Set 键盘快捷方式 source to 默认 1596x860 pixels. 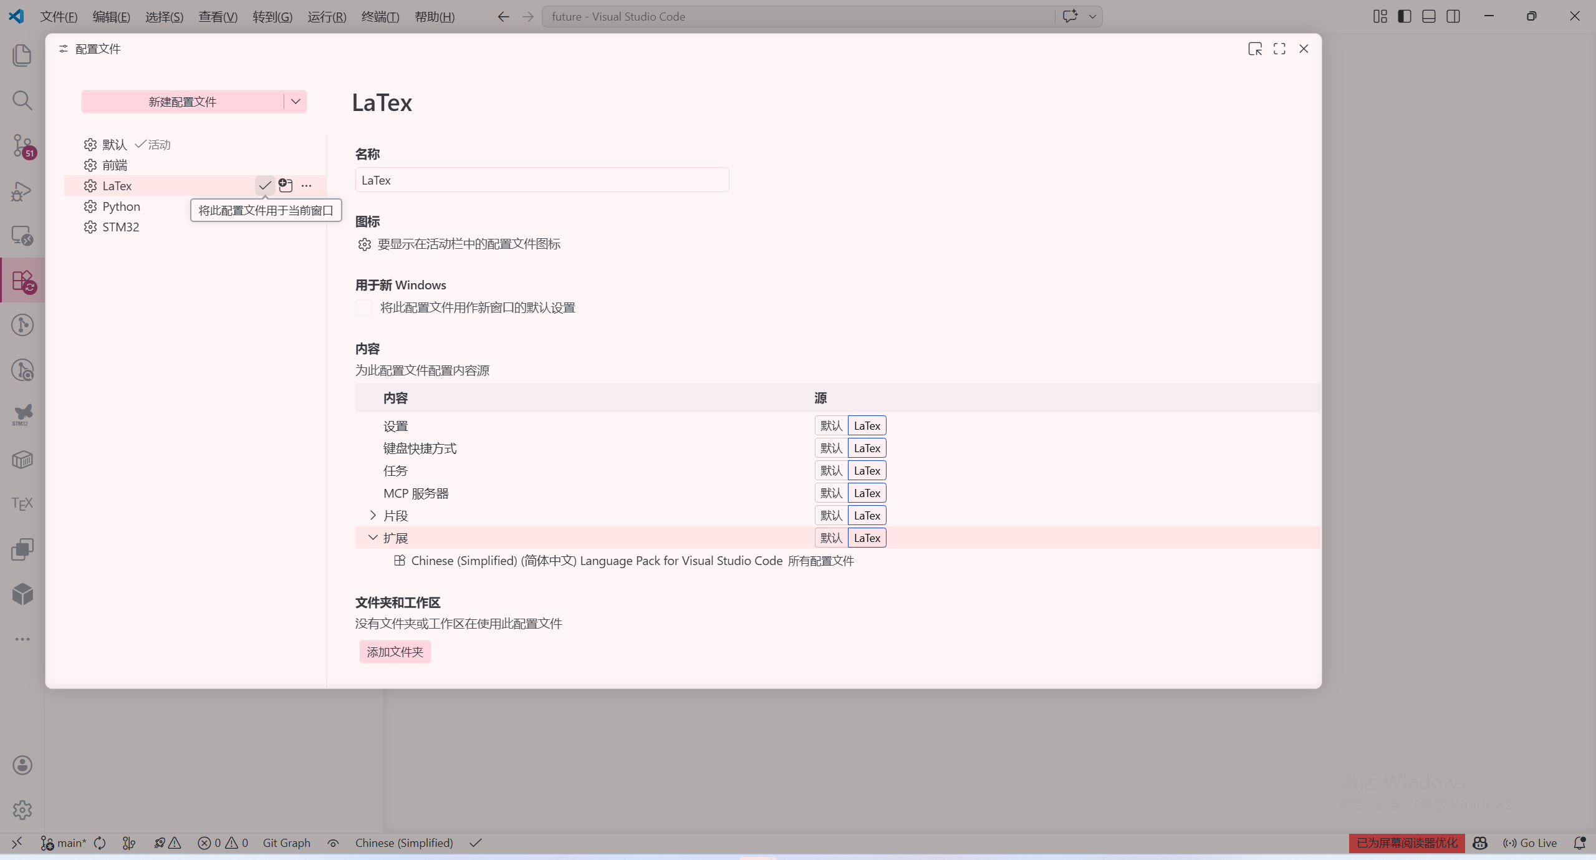(x=831, y=448)
